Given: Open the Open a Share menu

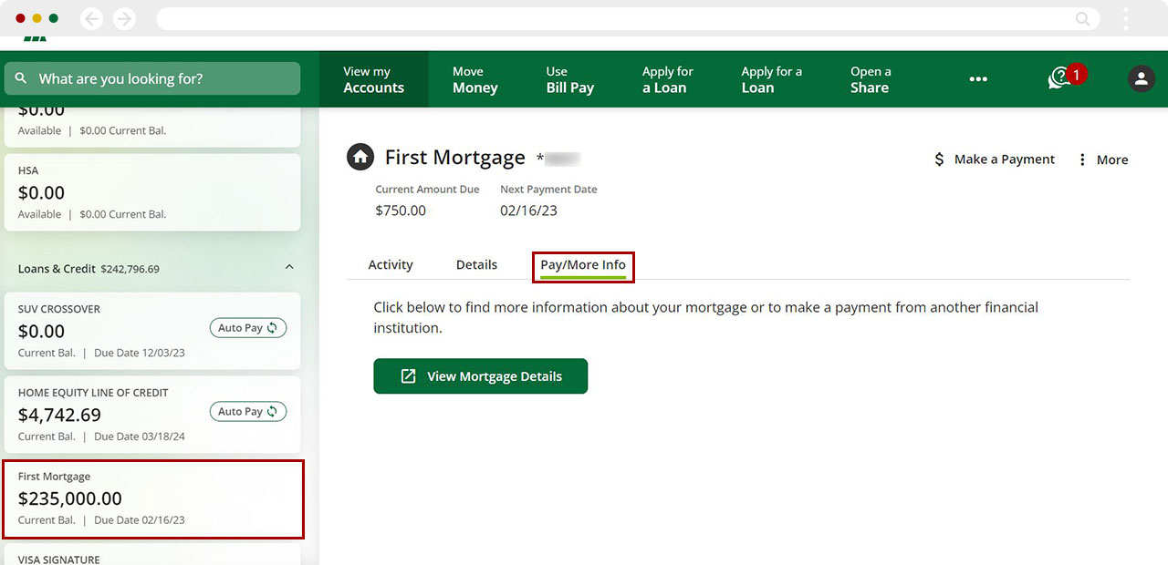Looking at the screenshot, I should [871, 79].
